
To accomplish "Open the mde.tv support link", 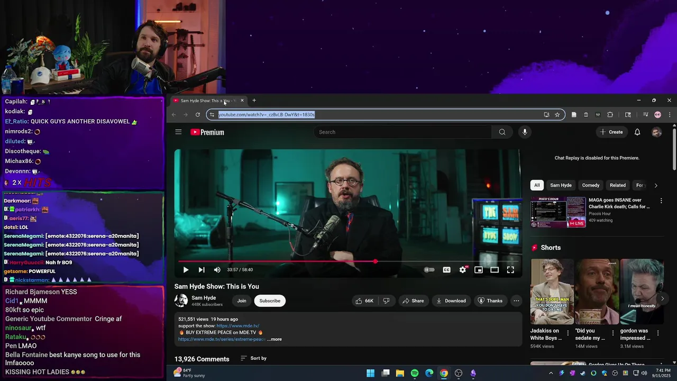I will pos(237,326).
